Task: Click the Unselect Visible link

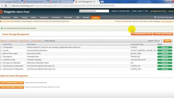Action: pyautogui.click(x=36, y=41)
